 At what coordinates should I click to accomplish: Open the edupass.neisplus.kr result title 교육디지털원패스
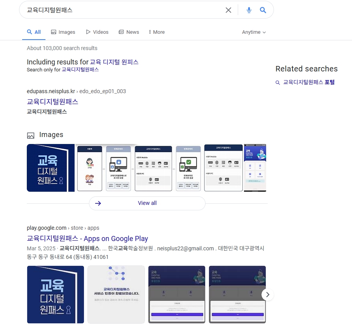pyautogui.click(x=52, y=102)
